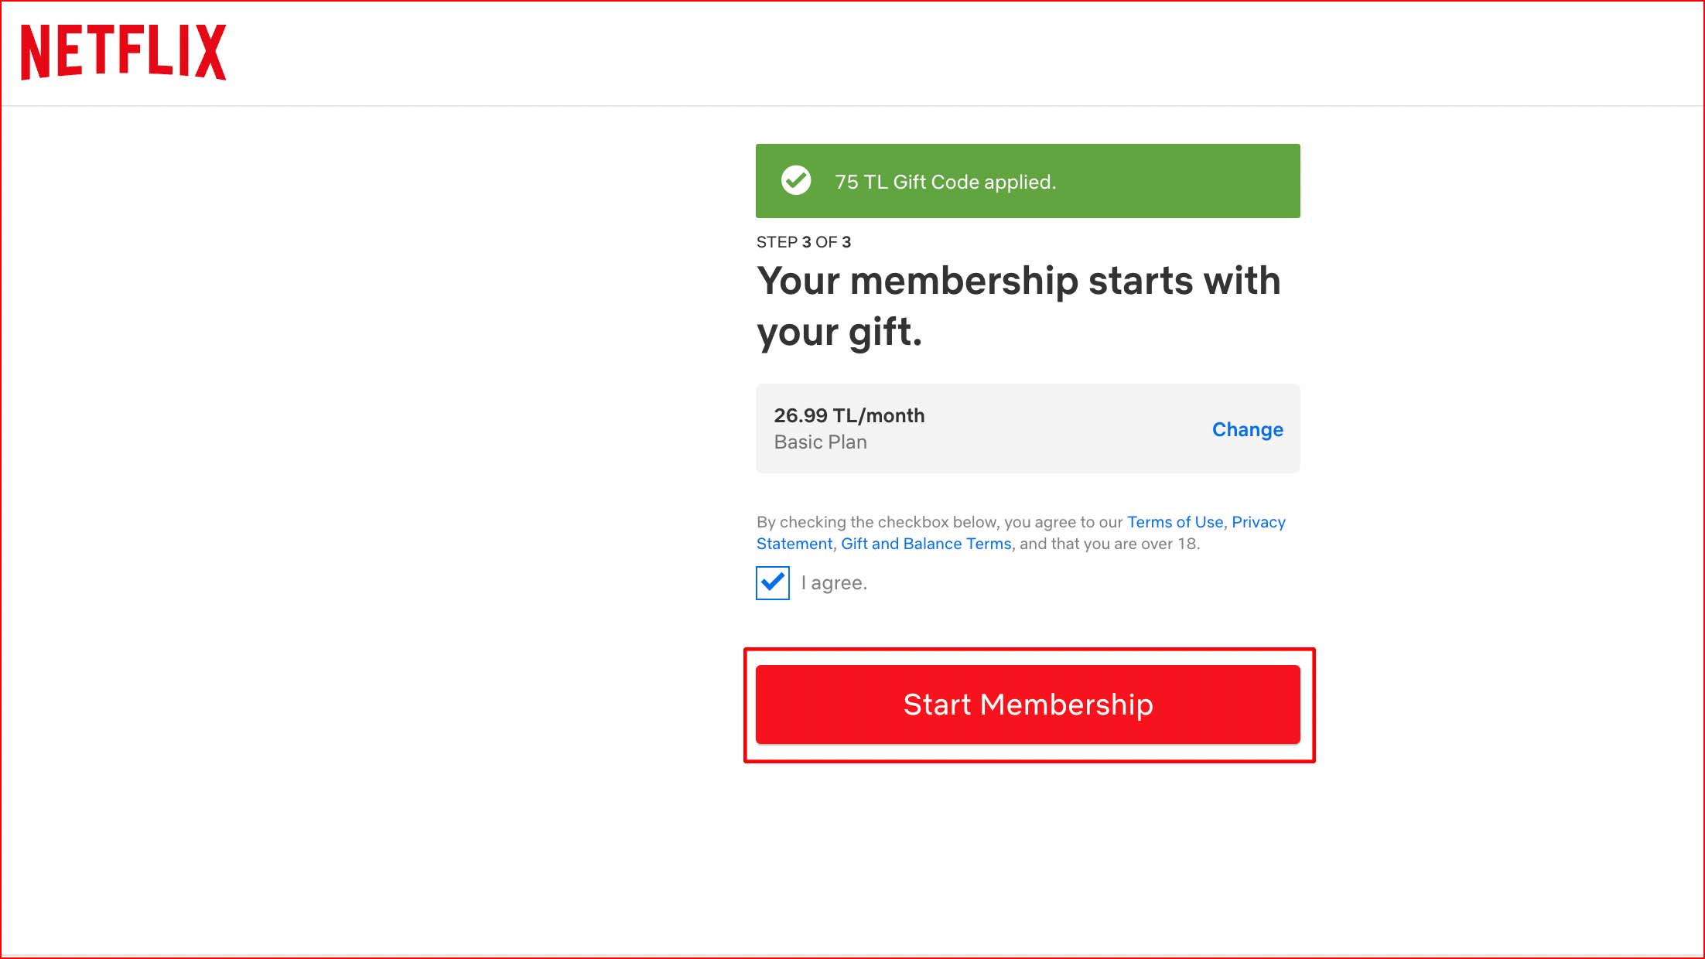1705x959 pixels.
Task: Click the "your gift." heading line
Action: 839,333
